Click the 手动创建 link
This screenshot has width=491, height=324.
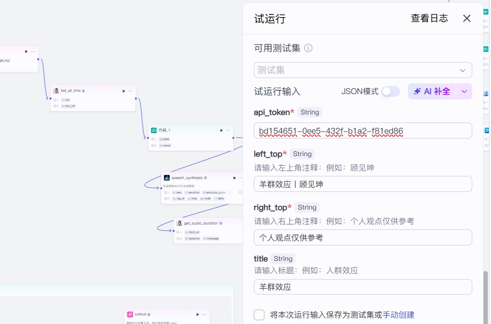[x=398, y=315]
